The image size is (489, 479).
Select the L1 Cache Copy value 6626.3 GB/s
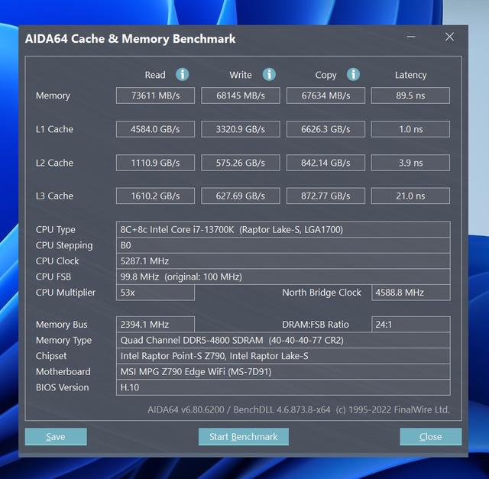(x=325, y=129)
